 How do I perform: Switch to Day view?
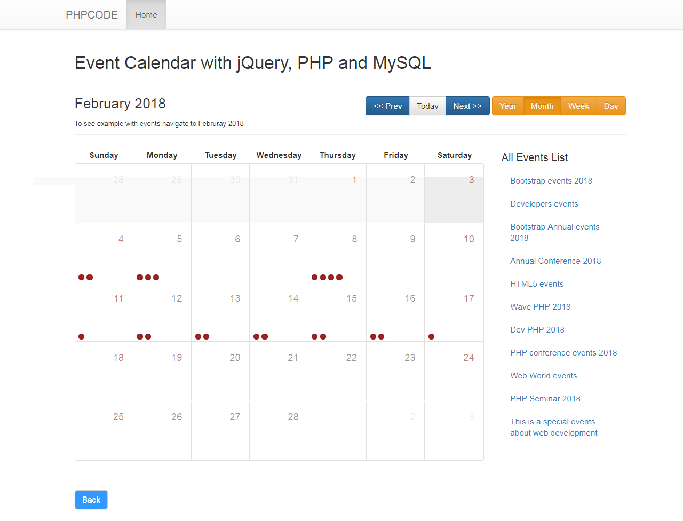pos(611,106)
